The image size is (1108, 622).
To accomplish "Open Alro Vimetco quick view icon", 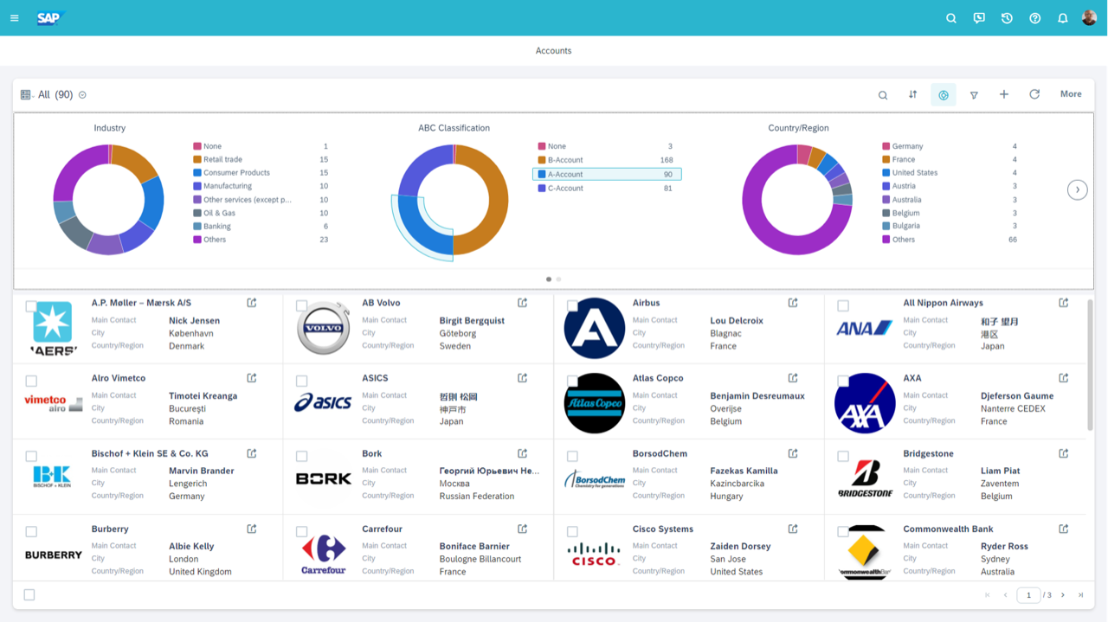I will coord(252,378).
